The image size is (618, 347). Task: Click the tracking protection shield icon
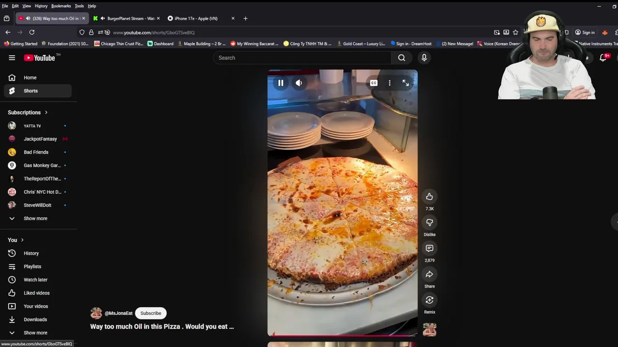pos(82,32)
